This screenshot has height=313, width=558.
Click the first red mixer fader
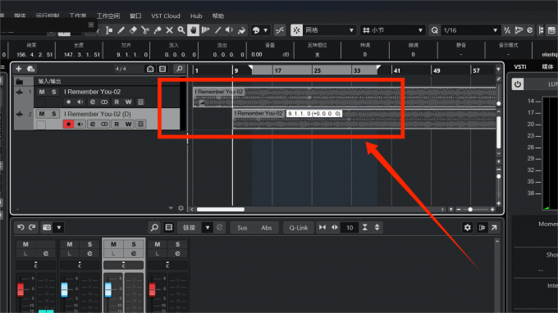[21, 289]
